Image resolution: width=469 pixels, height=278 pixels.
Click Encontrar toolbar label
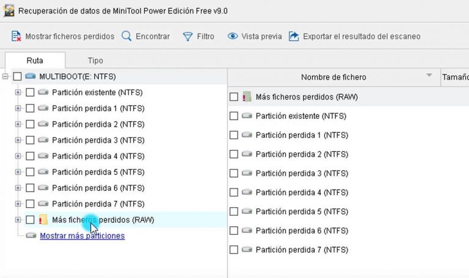[x=153, y=37]
